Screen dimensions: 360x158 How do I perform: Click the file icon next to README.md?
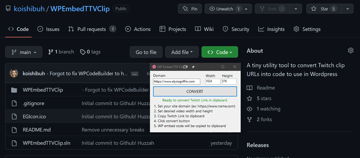[14, 130]
